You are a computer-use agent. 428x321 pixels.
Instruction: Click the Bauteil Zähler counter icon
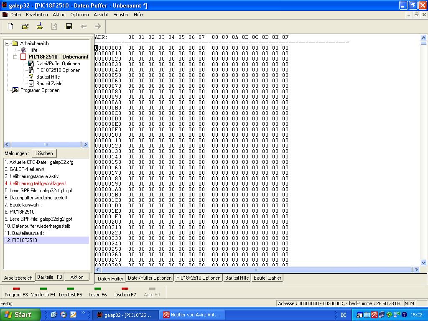(31, 84)
